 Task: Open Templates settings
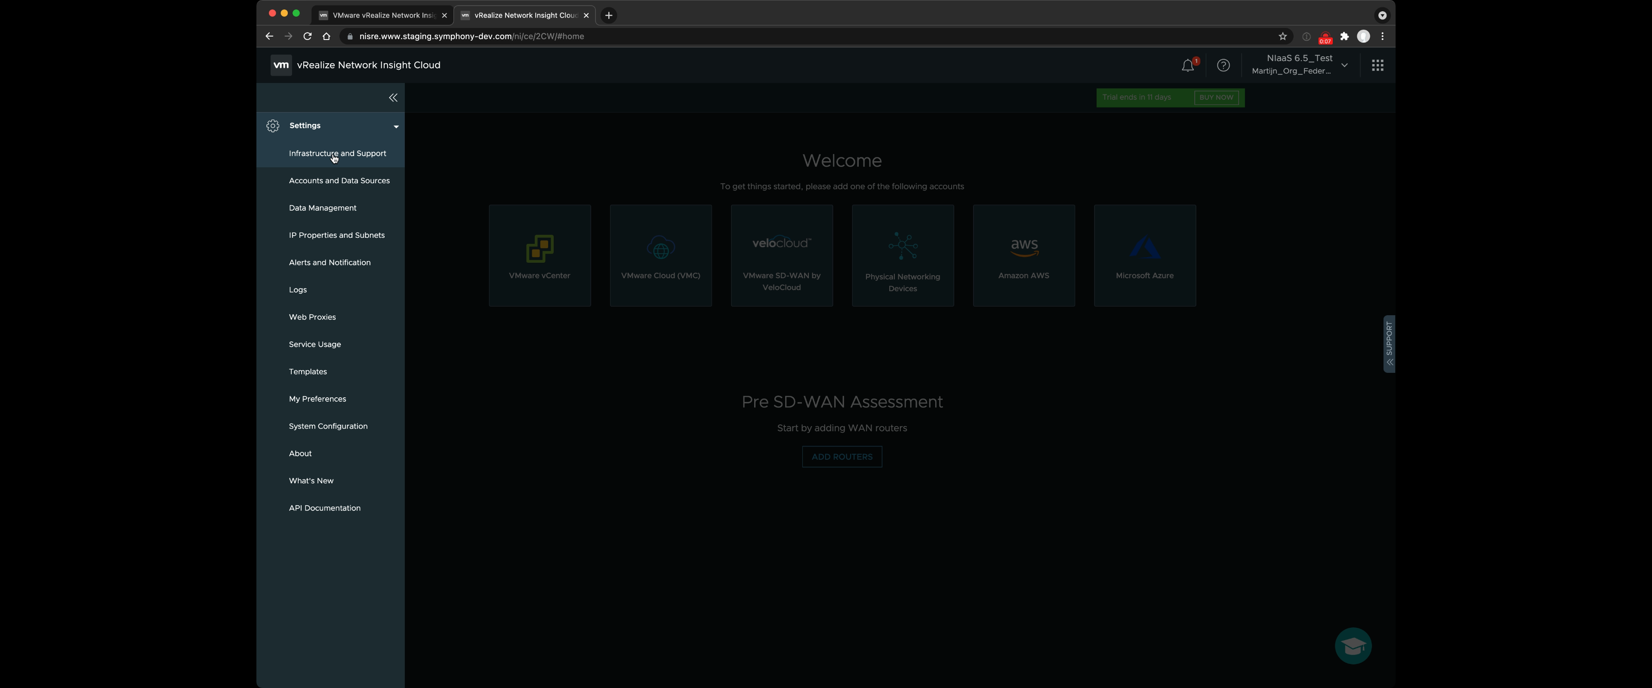pos(308,371)
